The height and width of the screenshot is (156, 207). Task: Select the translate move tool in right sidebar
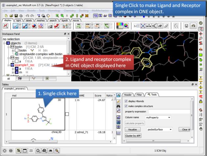(x=201, y=34)
